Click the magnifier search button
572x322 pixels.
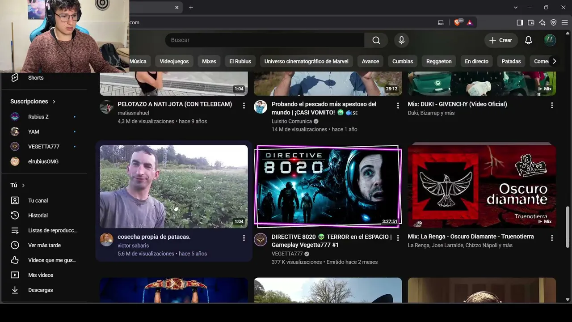point(376,40)
